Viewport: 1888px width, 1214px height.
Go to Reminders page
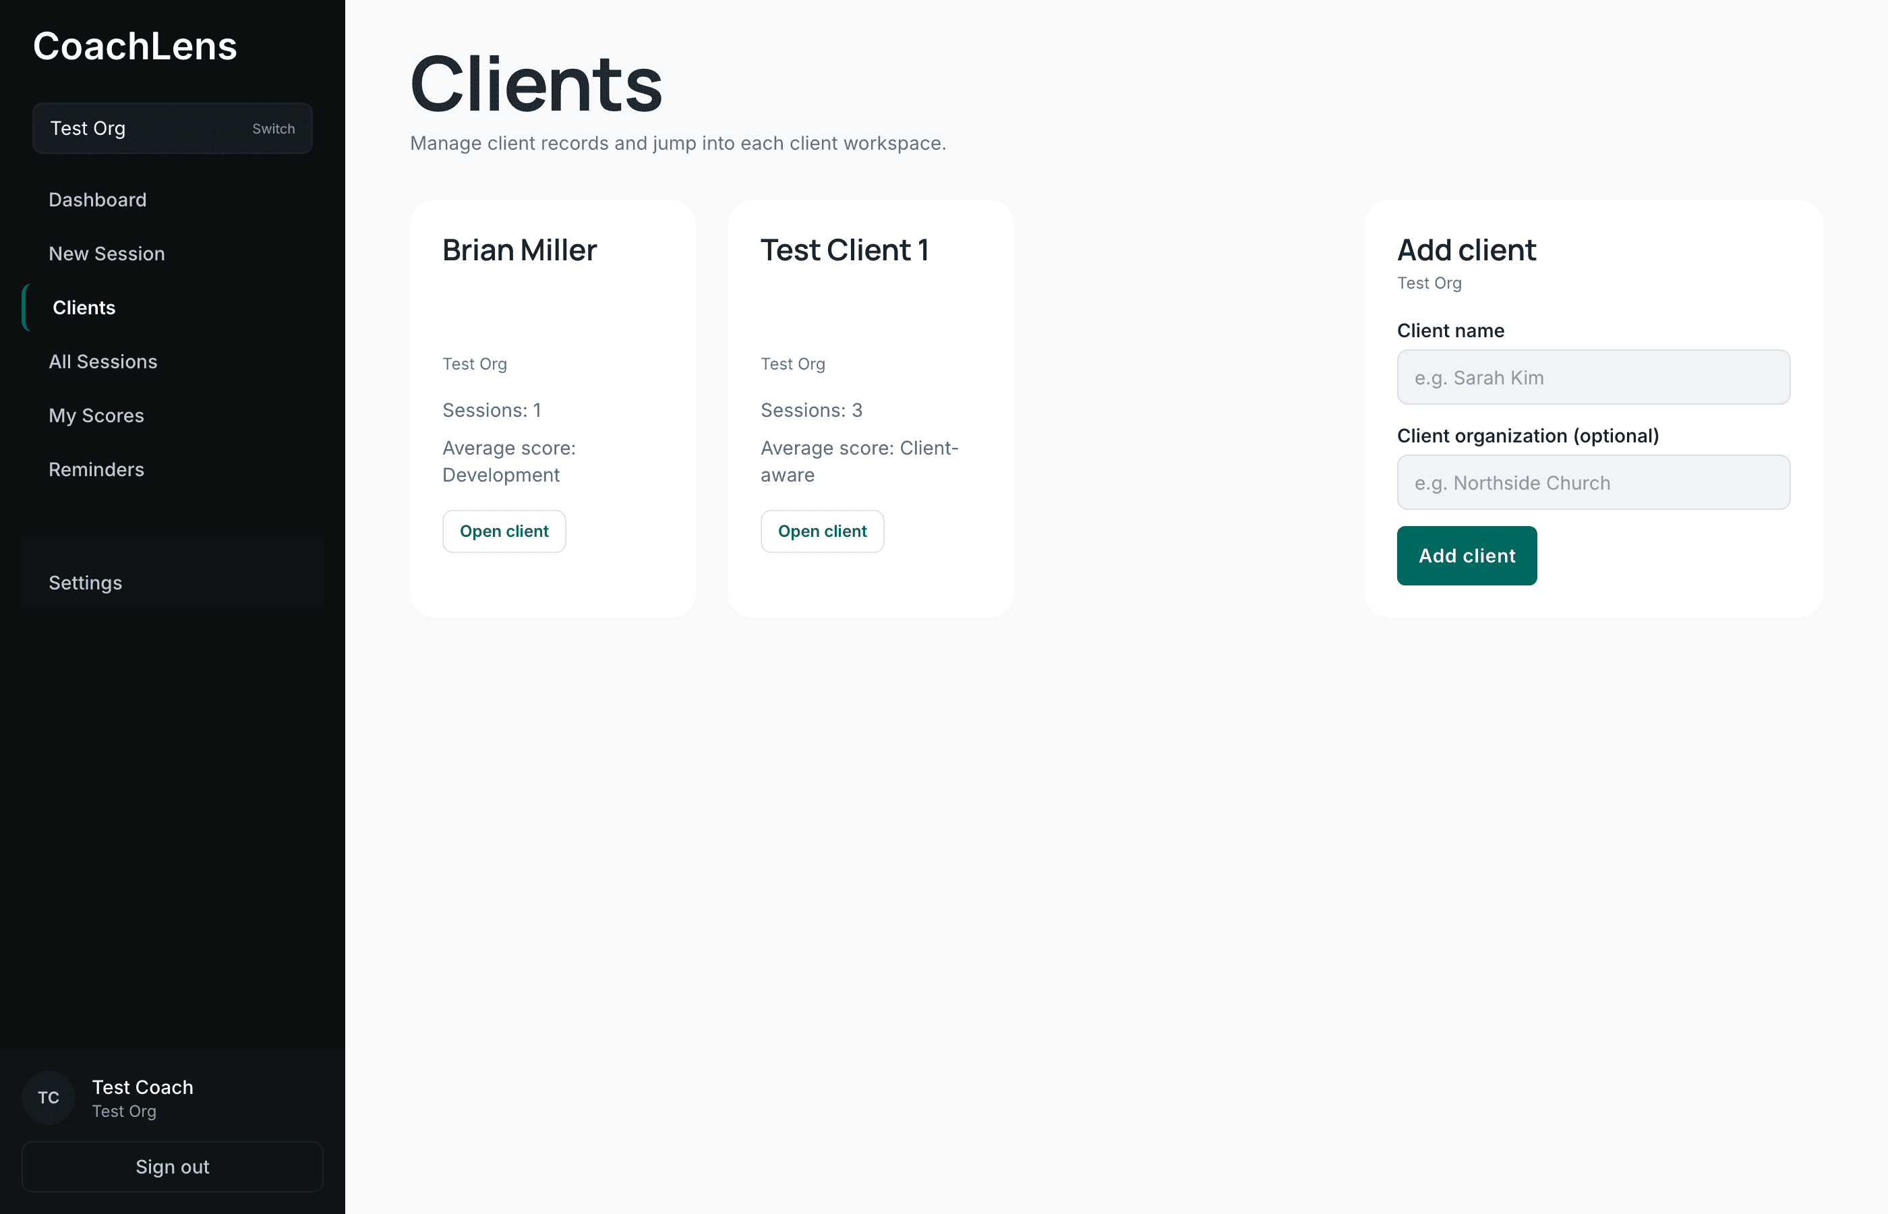click(x=96, y=470)
